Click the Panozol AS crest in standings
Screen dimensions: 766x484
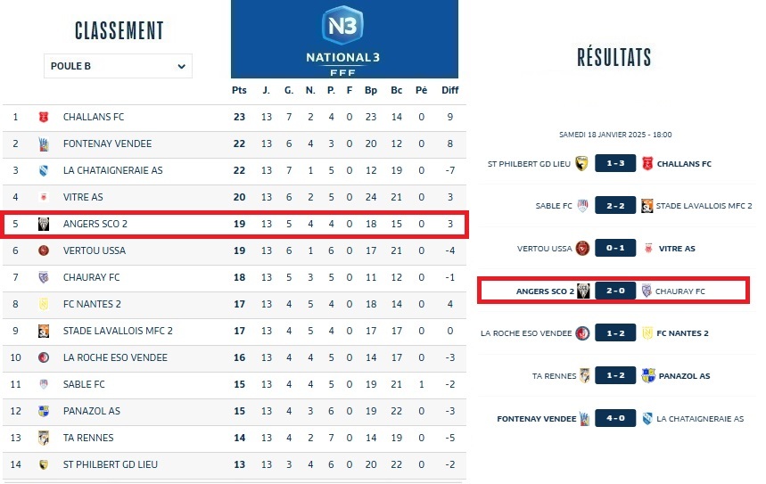pyautogui.click(x=43, y=411)
